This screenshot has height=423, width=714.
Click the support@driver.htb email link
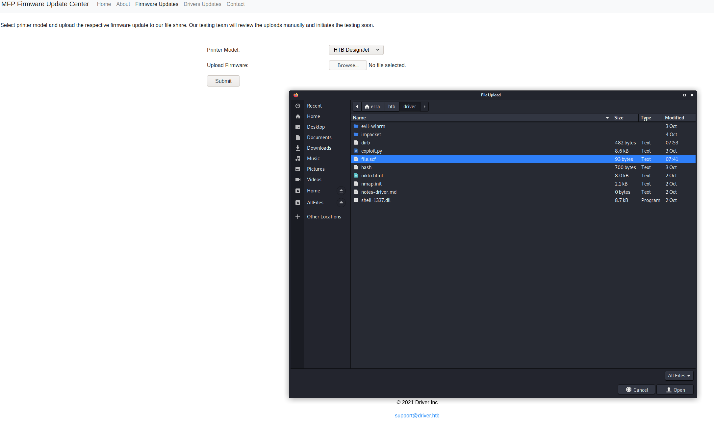pyautogui.click(x=417, y=415)
